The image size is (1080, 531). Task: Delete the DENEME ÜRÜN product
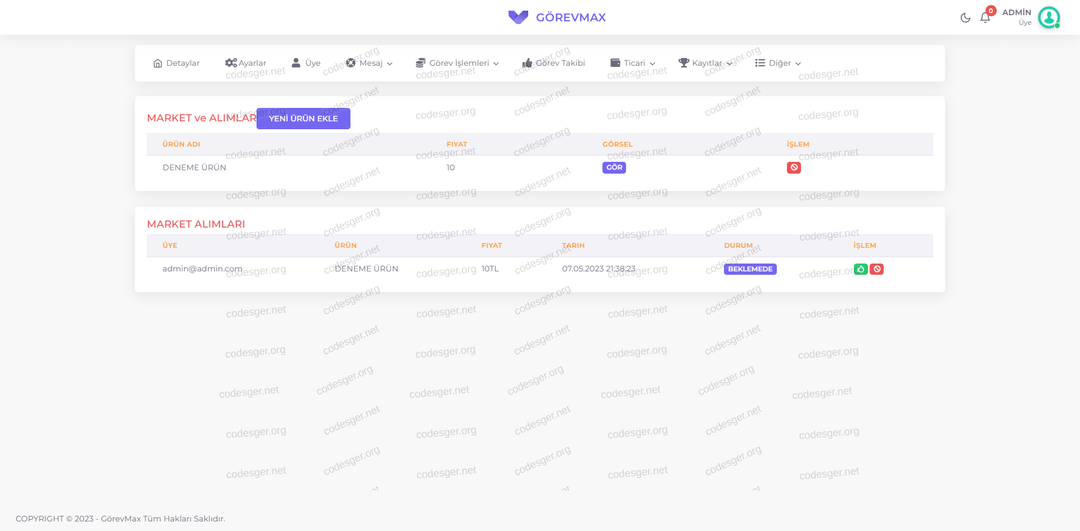(x=794, y=167)
